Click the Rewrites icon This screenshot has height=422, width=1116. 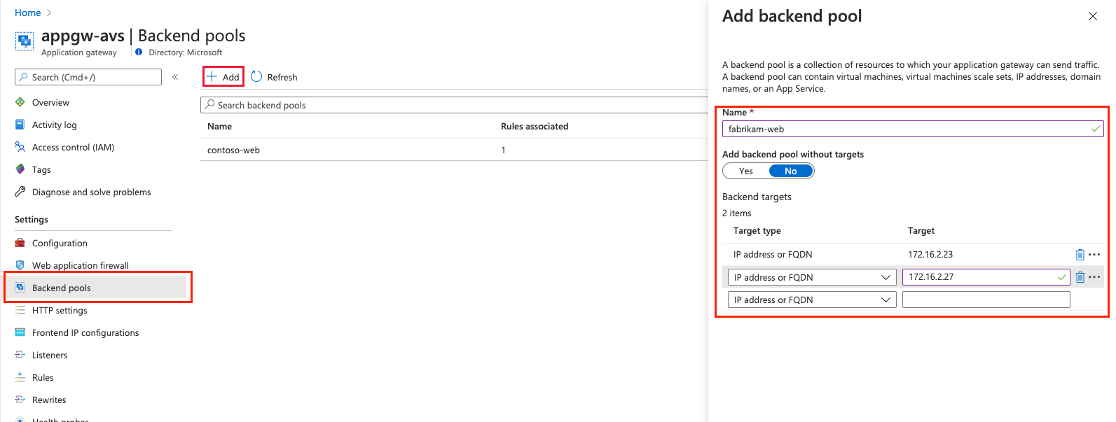20,400
